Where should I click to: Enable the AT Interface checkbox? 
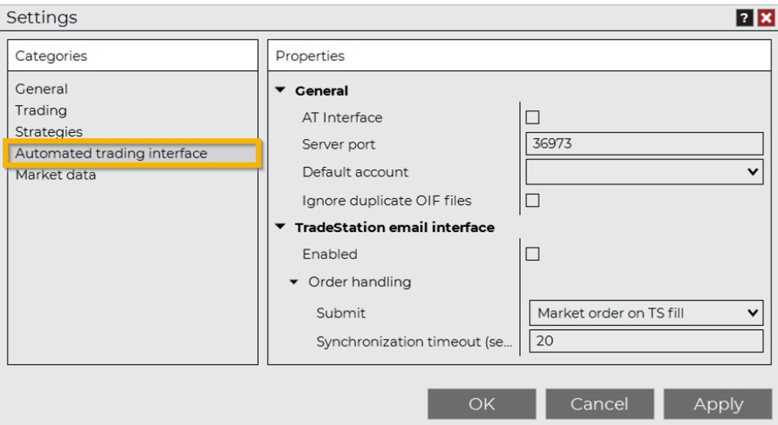(533, 118)
